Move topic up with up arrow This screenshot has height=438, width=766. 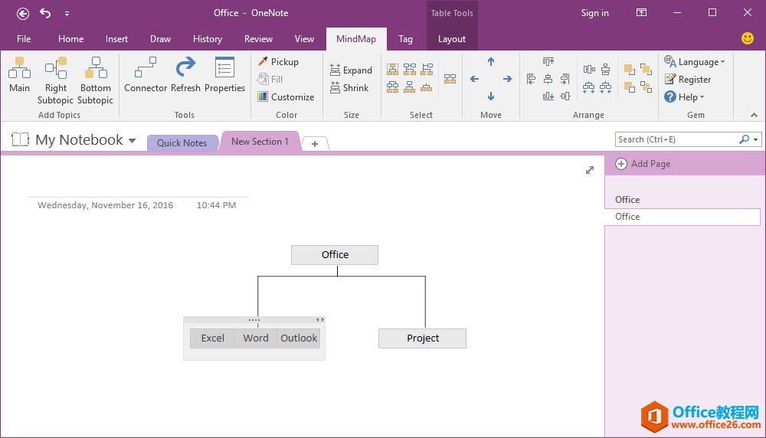click(x=491, y=62)
